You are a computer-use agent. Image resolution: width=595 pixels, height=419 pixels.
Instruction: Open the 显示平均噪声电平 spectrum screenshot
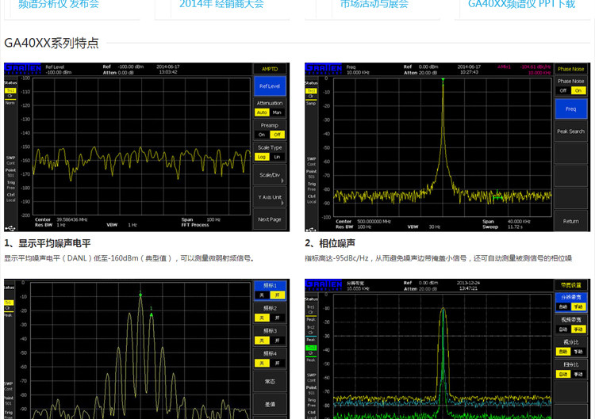[x=147, y=147]
